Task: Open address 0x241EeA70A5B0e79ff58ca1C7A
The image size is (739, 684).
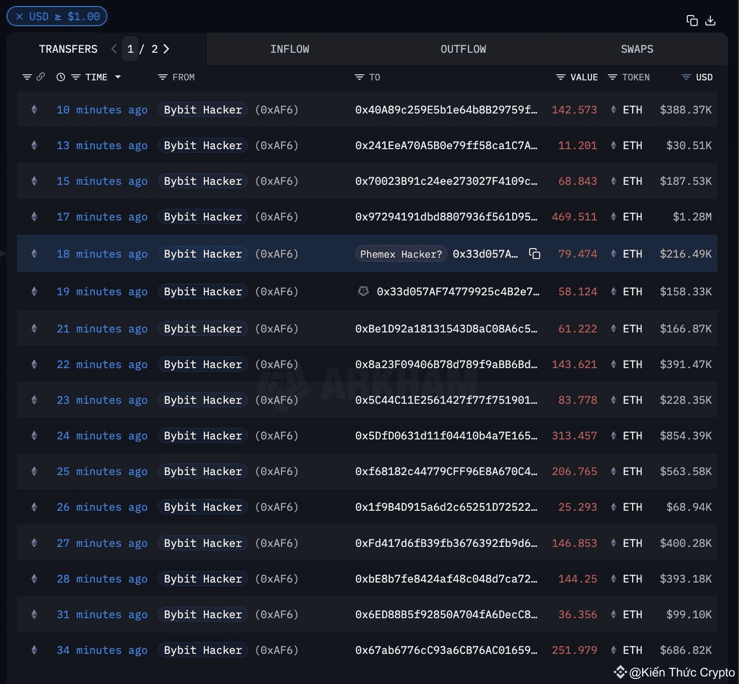Action: tap(446, 145)
